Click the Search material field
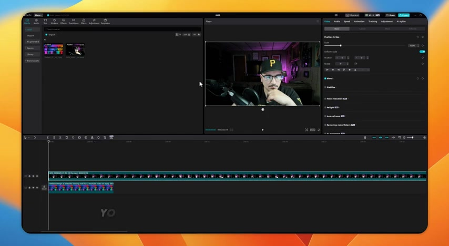 pos(123,29)
